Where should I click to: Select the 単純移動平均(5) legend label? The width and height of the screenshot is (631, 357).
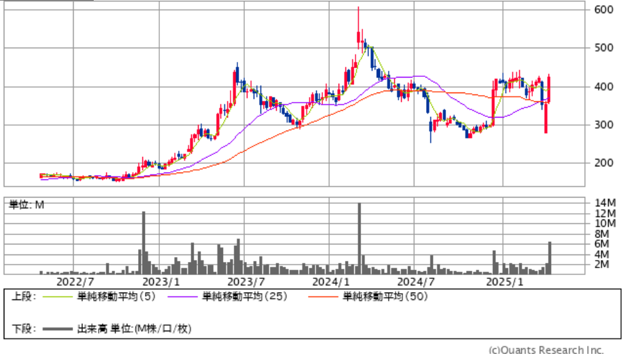[x=112, y=297]
